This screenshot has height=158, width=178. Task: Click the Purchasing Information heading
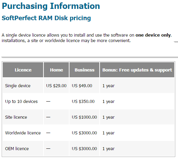pyautogui.click(x=51, y=6)
